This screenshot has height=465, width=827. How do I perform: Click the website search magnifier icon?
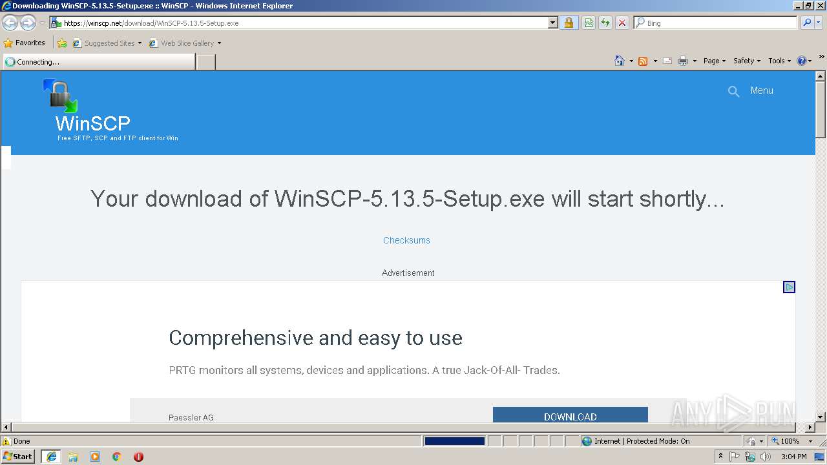pyautogui.click(x=733, y=91)
